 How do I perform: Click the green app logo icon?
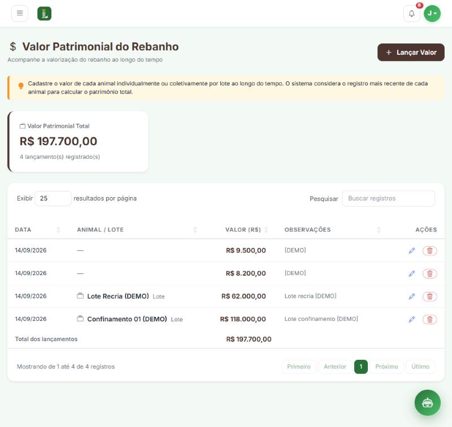(45, 14)
